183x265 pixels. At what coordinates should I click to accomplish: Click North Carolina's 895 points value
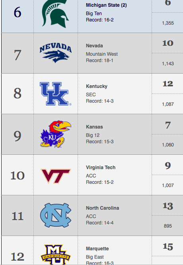[x=168, y=226]
